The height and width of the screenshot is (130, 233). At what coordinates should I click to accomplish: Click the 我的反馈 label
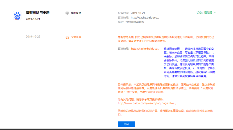pos(76,13)
